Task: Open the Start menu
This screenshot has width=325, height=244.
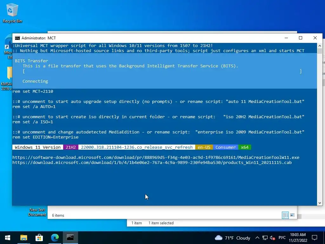Action: 8,238
